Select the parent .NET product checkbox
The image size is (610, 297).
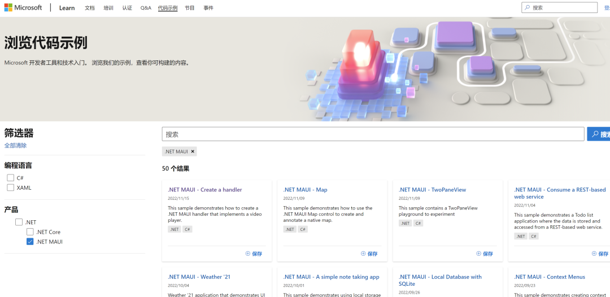[19, 222]
